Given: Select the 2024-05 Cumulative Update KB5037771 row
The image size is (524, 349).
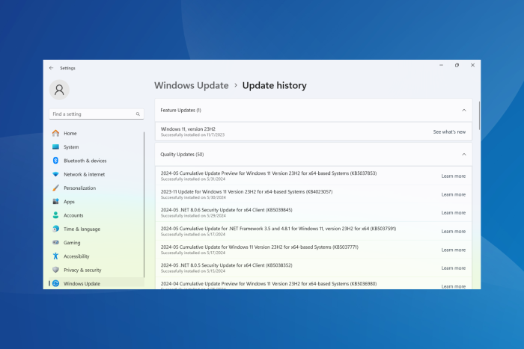Looking at the screenshot, I should (314, 250).
